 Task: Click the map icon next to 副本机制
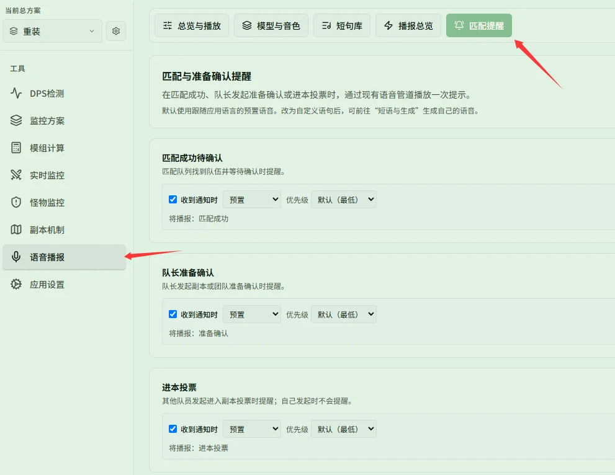(16, 229)
